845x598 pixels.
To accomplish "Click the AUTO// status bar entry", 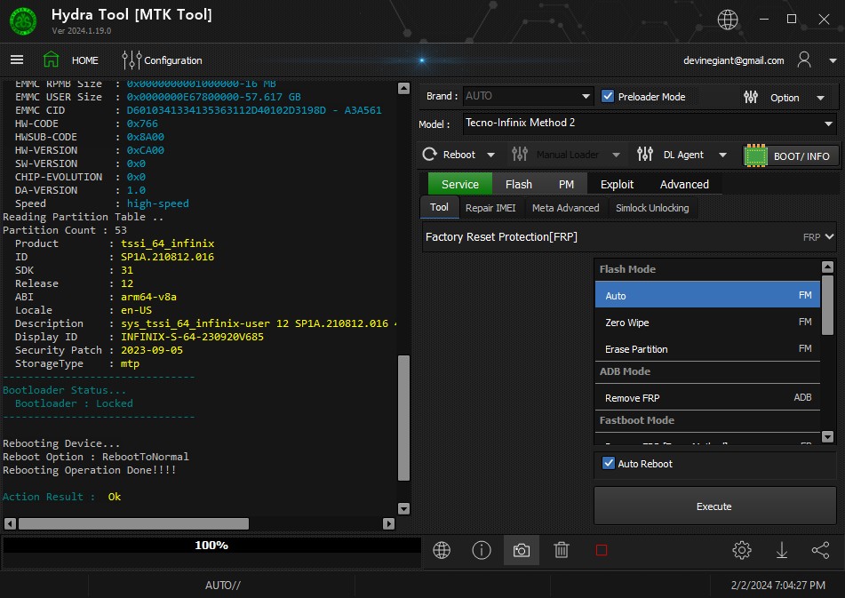I will tap(222, 585).
